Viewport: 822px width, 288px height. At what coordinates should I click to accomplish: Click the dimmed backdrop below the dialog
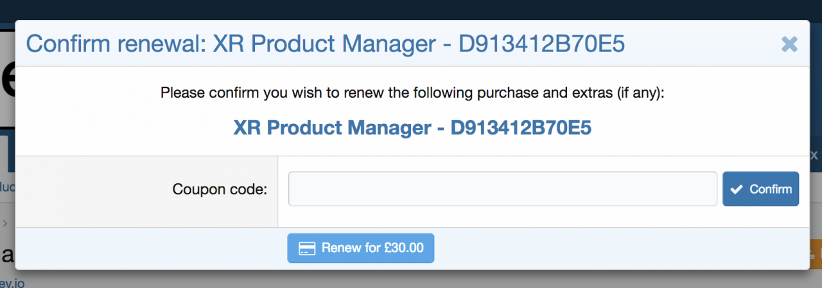pyautogui.click(x=411, y=280)
